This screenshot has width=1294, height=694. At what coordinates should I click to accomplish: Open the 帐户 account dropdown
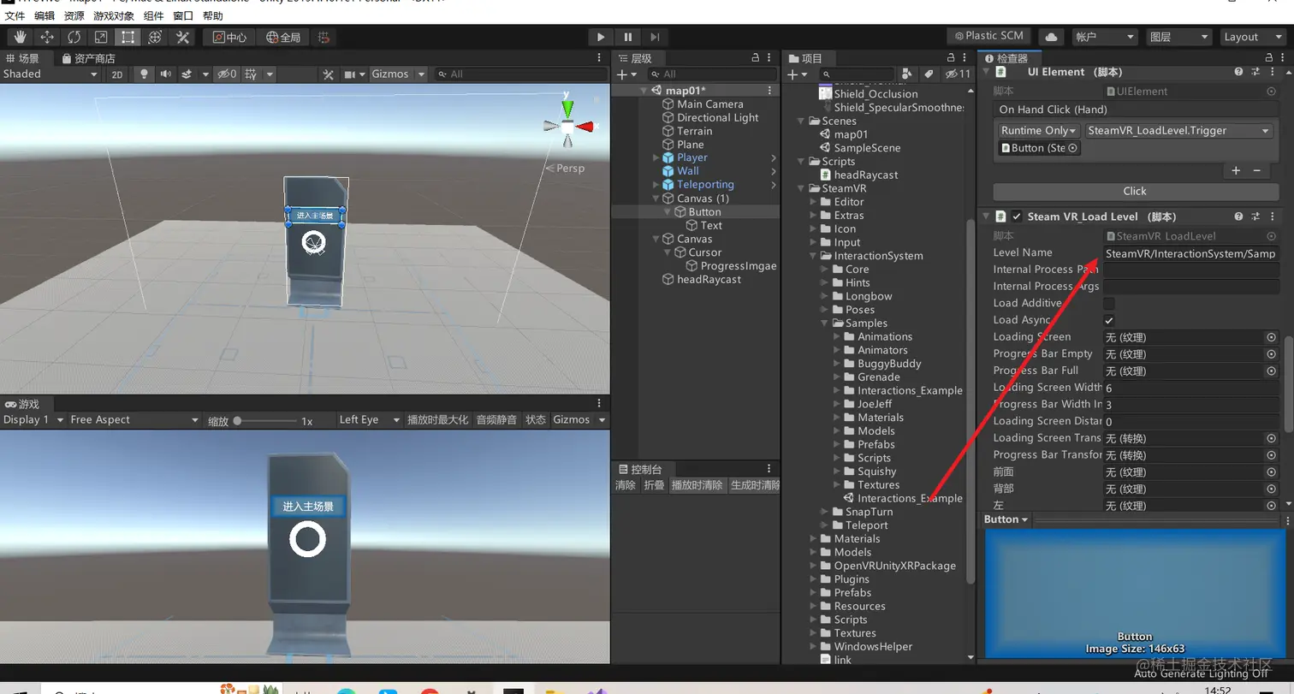pyautogui.click(x=1104, y=37)
